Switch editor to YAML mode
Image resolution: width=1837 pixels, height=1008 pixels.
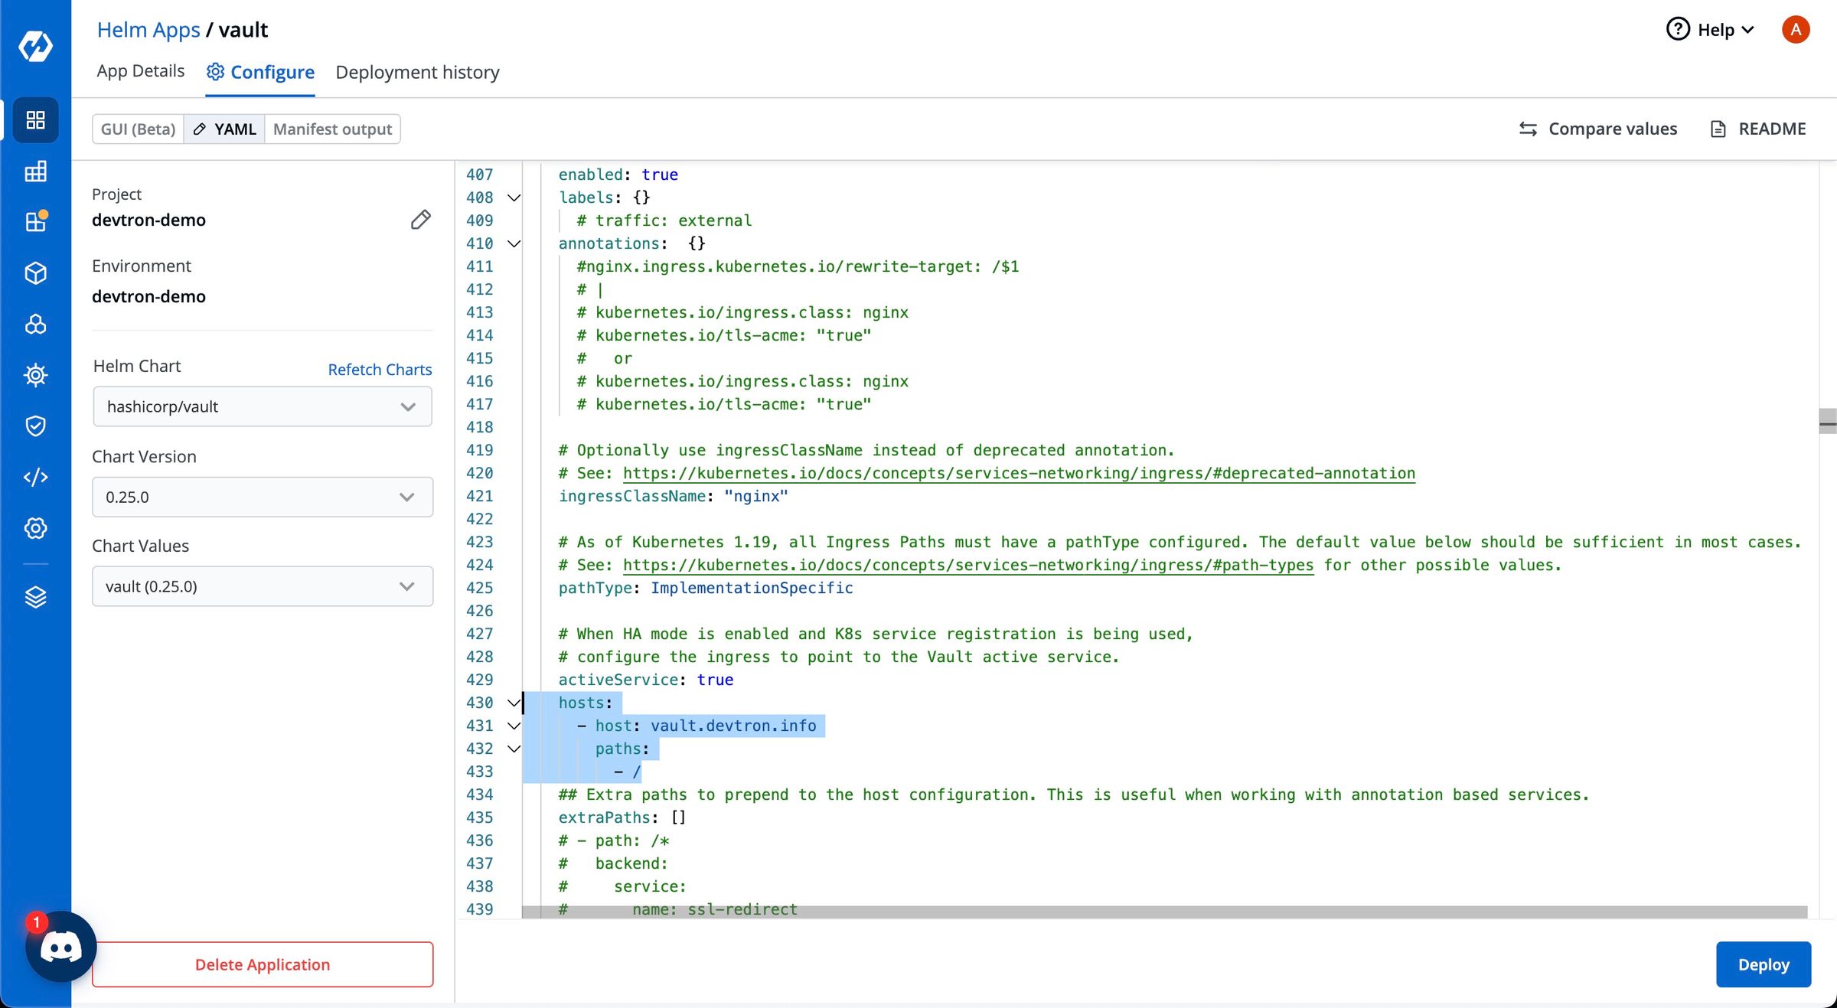(x=225, y=129)
